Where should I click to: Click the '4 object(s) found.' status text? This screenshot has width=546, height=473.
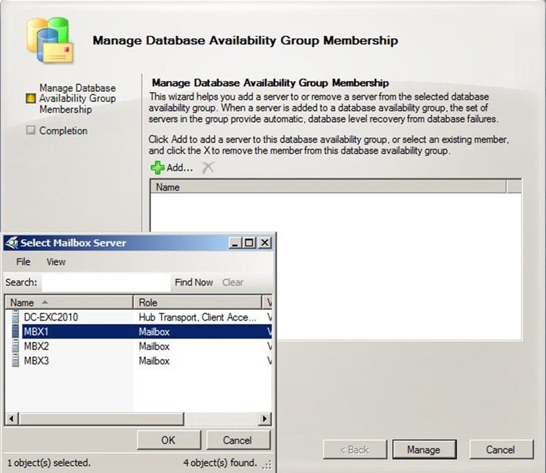click(220, 463)
